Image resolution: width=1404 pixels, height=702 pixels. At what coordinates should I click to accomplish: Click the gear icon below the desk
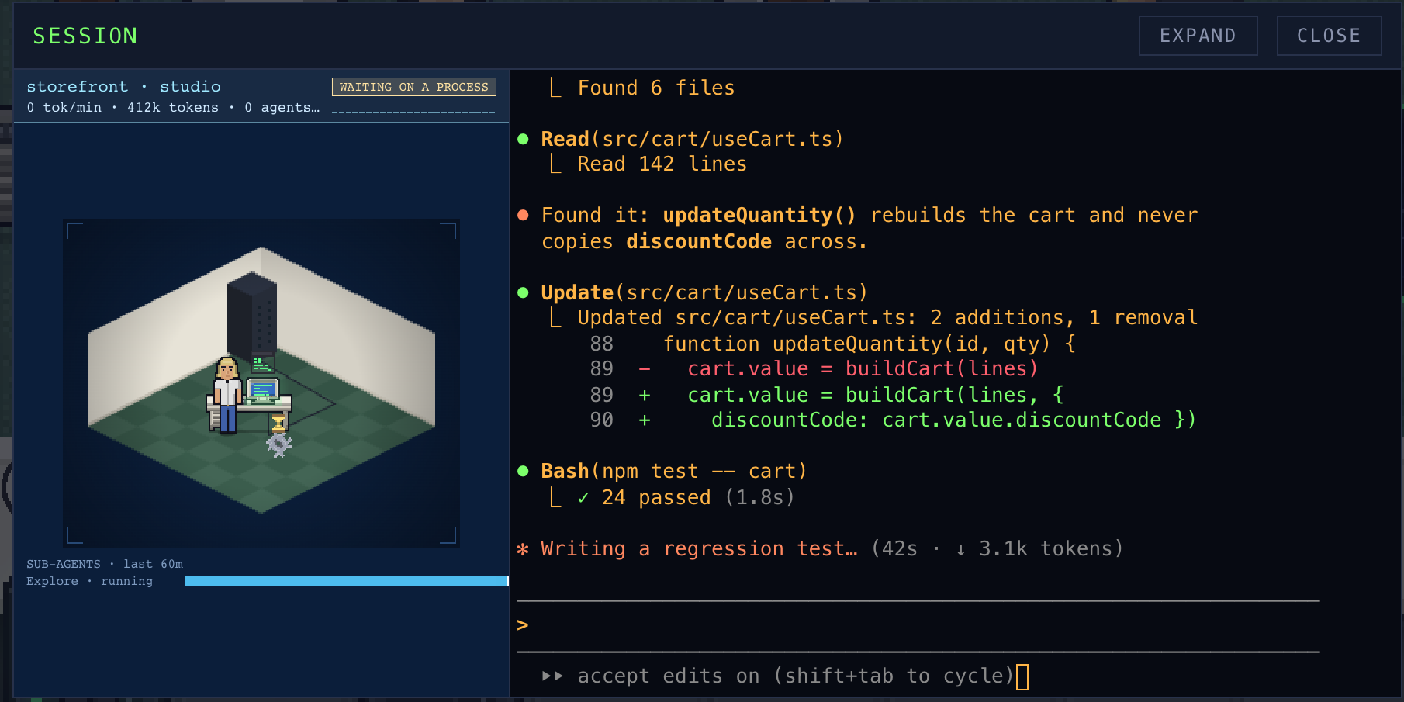(x=278, y=444)
